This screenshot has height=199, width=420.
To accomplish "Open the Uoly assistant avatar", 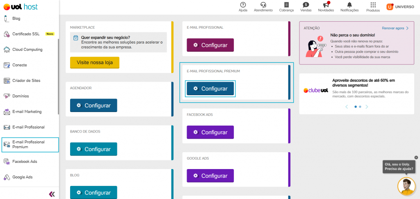I will click(x=406, y=186).
